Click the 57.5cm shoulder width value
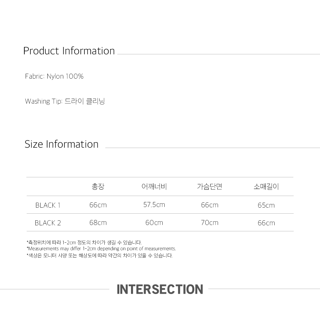The width and height of the screenshot is (320, 319). coord(154,205)
